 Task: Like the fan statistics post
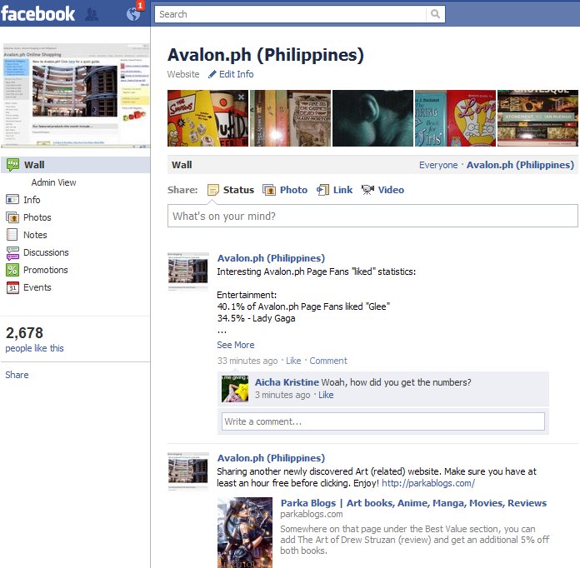(293, 361)
